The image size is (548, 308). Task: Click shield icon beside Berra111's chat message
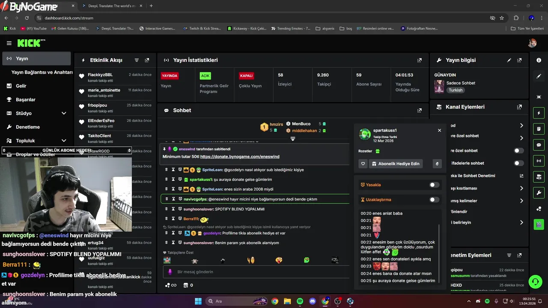point(180,219)
